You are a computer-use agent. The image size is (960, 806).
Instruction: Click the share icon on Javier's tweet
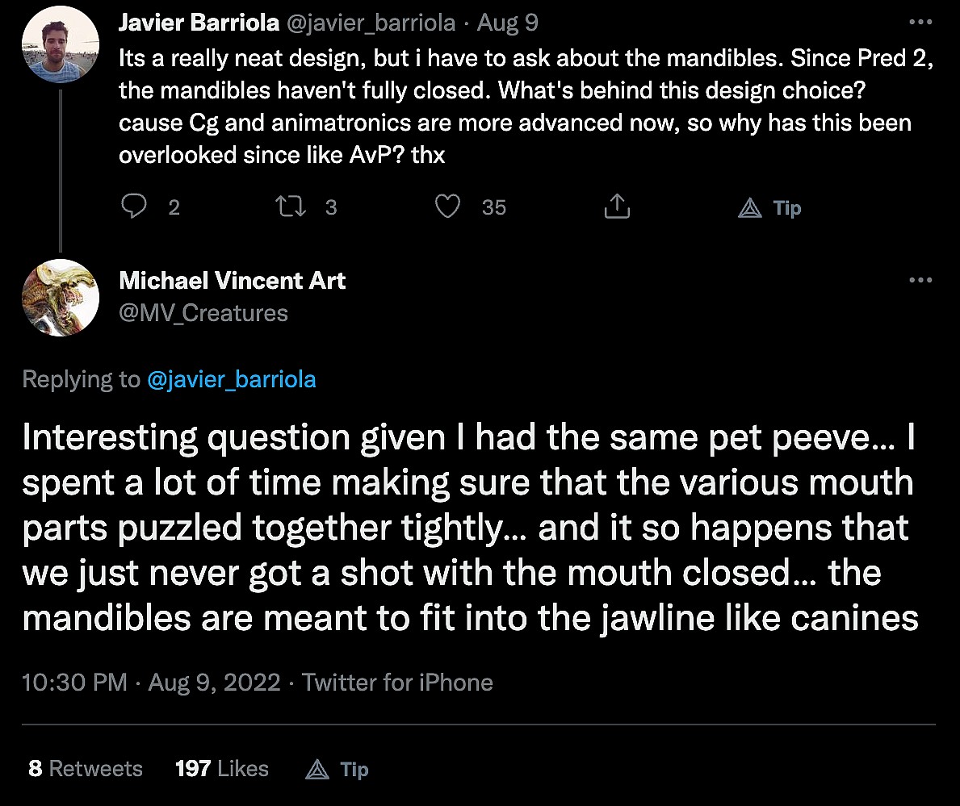(617, 207)
